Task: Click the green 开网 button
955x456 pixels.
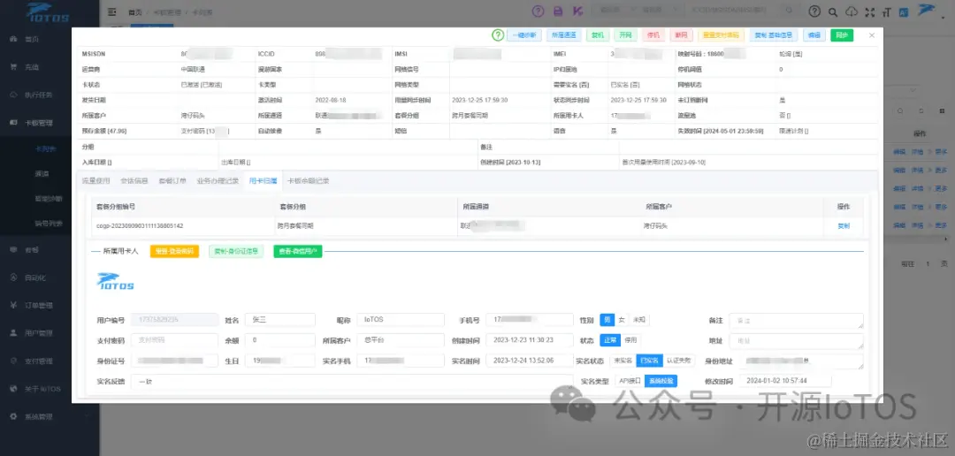Action: pyautogui.click(x=625, y=35)
